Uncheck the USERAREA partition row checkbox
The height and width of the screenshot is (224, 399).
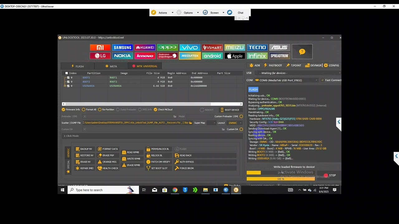68,86
